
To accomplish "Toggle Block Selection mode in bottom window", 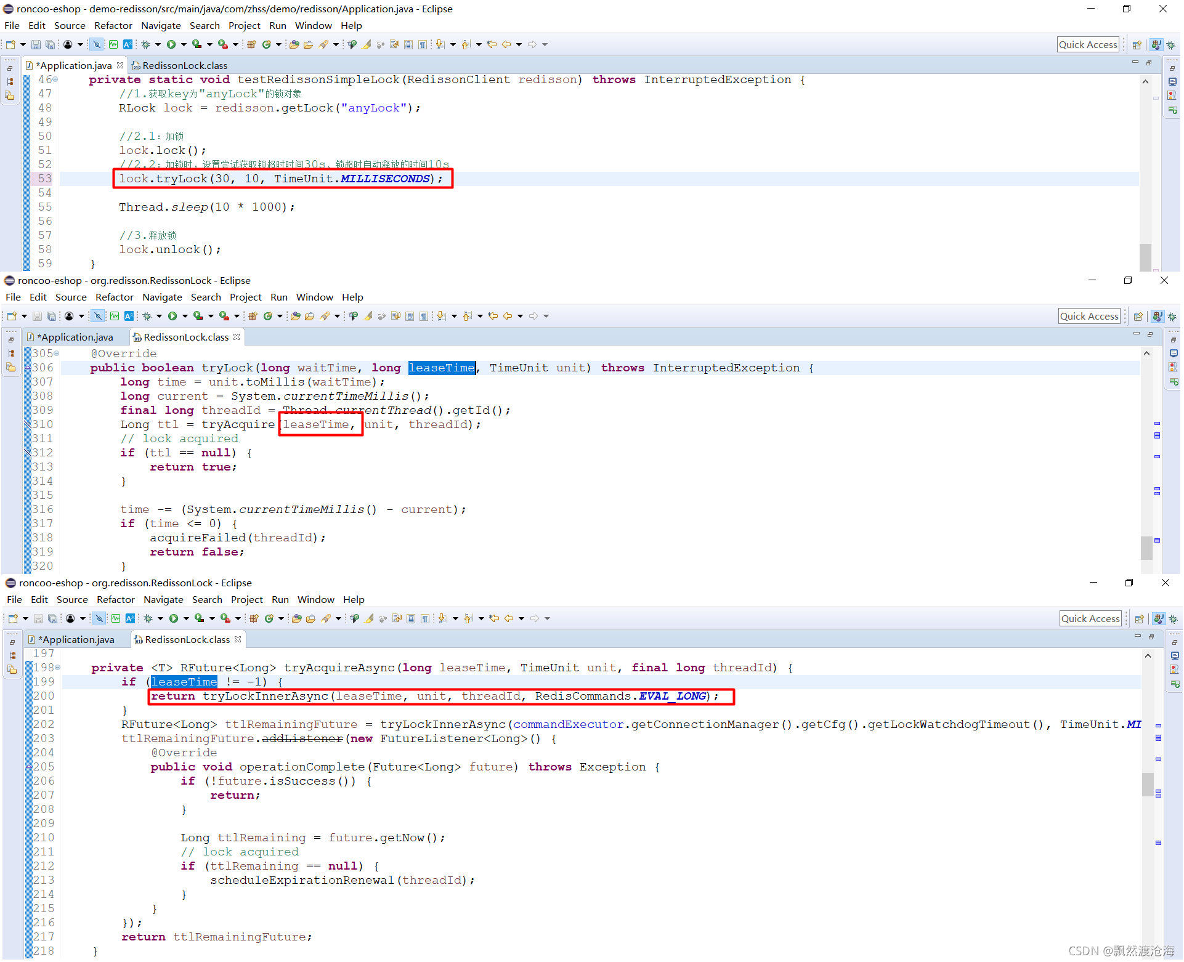I will 411,618.
